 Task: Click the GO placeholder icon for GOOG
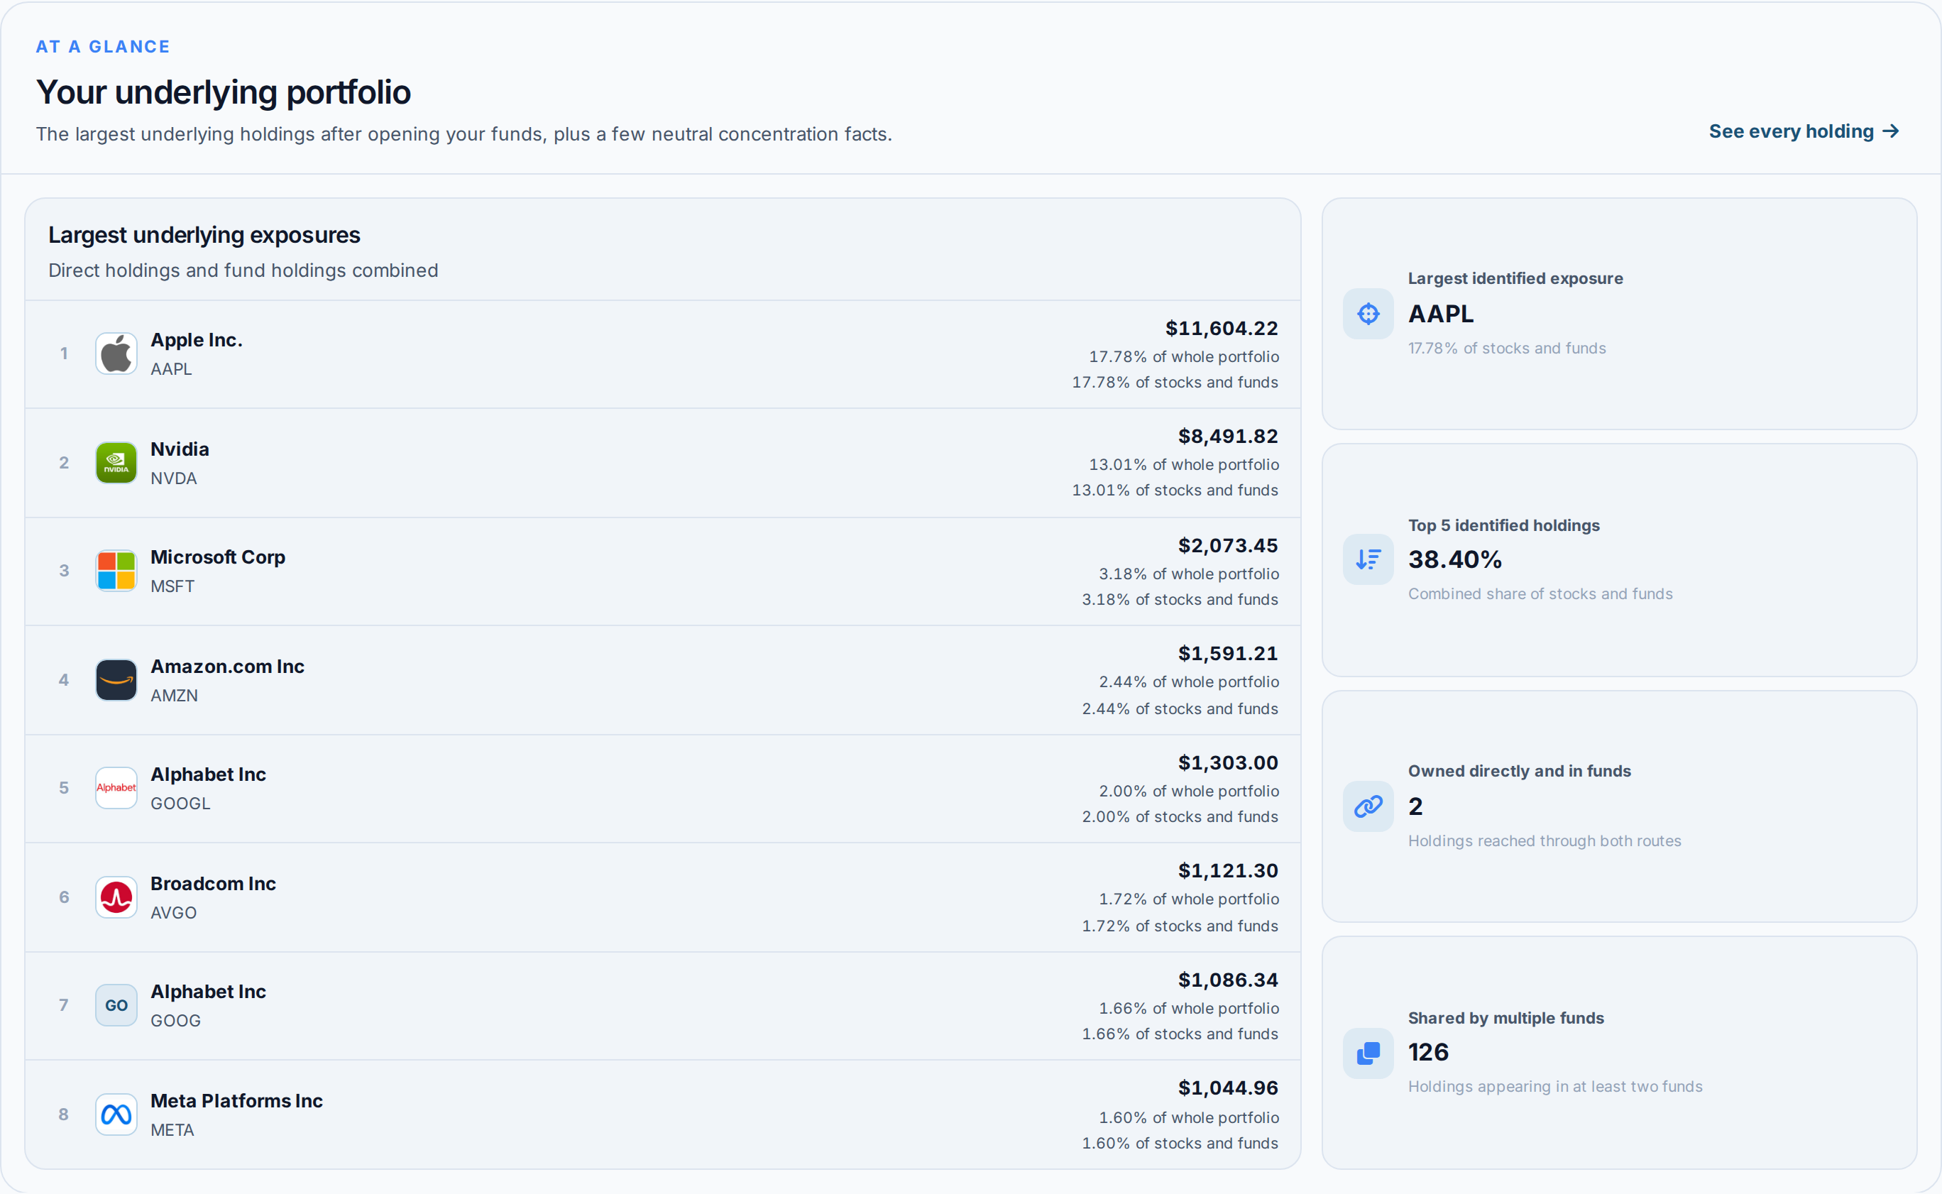coord(116,1005)
